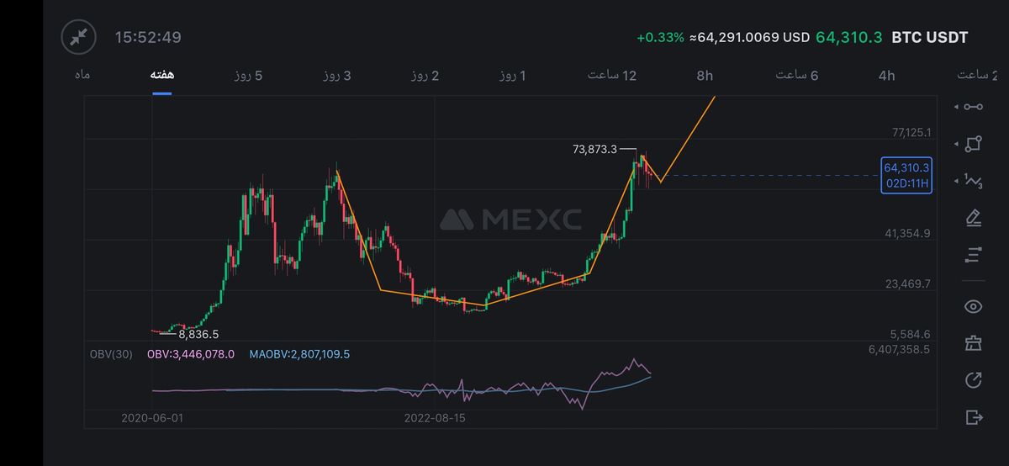Click the current price label box on axis
This screenshot has height=466, width=1009.
(906, 175)
